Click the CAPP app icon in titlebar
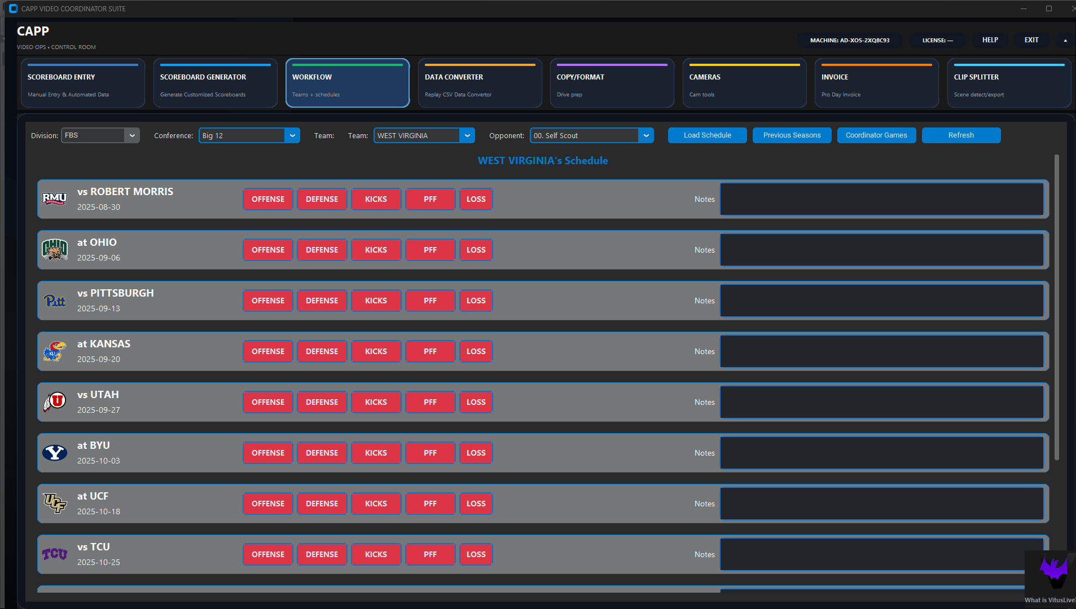The width and height of the screenshot is (1076, 609). pos(14,8)
